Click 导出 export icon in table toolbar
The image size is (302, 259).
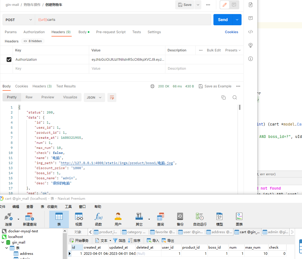tap(168, 240)
